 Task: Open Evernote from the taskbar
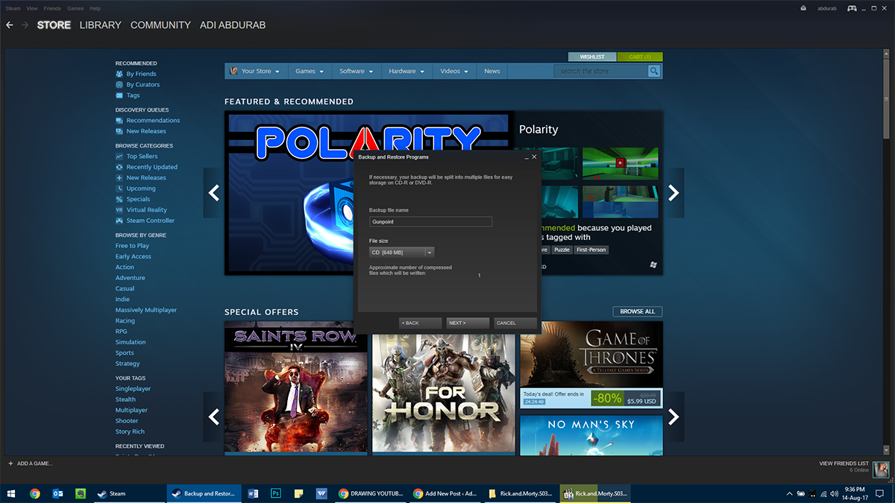point(80,493)
